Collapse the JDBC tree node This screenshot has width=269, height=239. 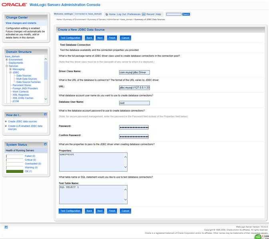10,72
